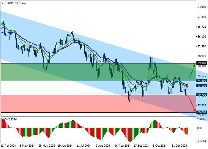Click the 17 Sep 2024 date label
Viewport: 208px width, 149px height.
[141, 146]
